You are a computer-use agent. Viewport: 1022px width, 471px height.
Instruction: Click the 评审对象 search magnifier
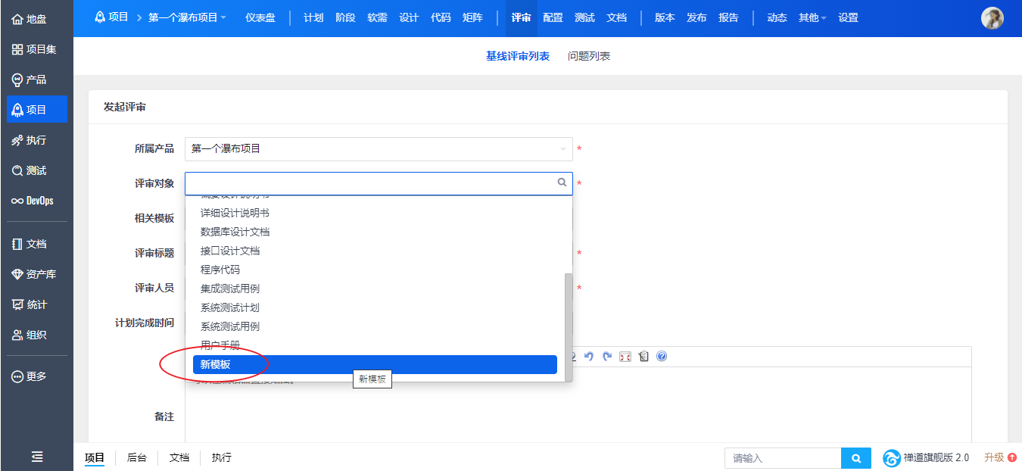tap(562, 182)
